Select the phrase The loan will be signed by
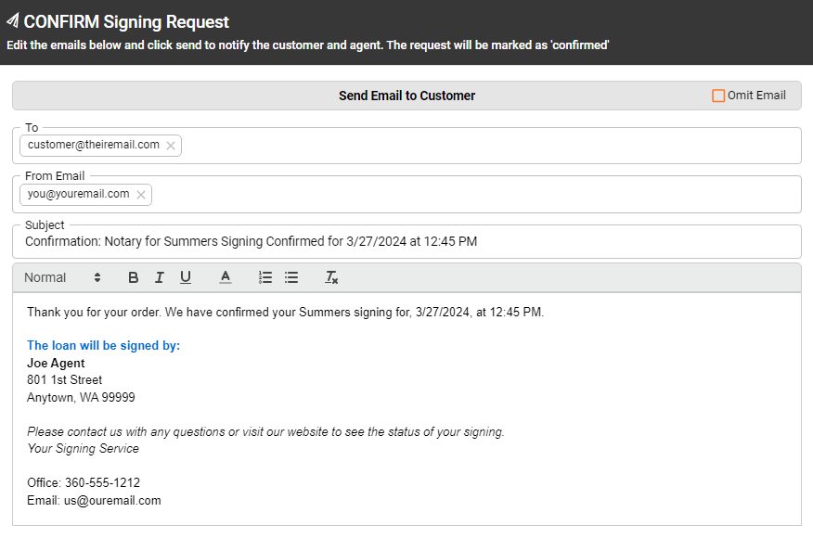Screen dimensions: 813x538 point(103,345)
